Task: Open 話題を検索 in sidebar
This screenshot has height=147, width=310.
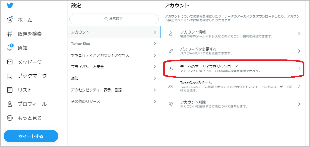Action: coord(30,34)
